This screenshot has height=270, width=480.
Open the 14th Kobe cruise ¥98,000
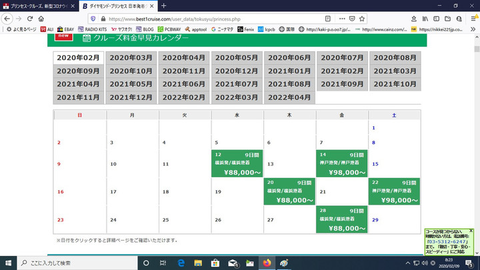coord(342,163)
